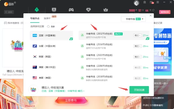The image size is (174, 109).
Task: Select the 华南专线 node with 2556 nodes online
Action: click(114, 46)
